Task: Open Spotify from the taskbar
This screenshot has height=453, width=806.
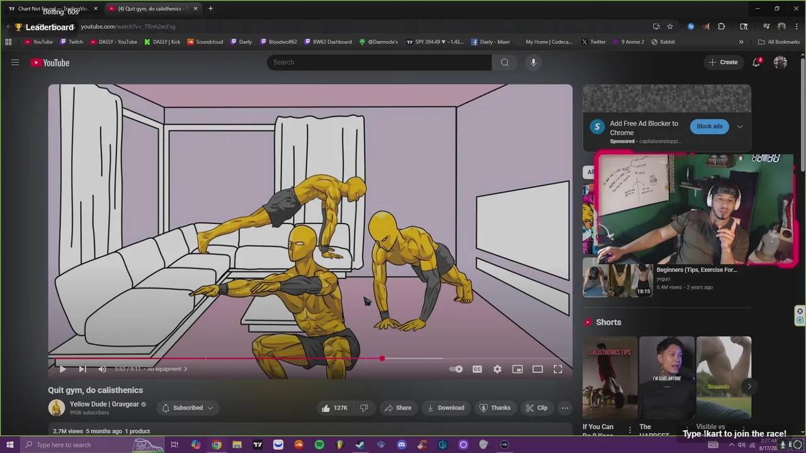Action: (x=319, y=445)
